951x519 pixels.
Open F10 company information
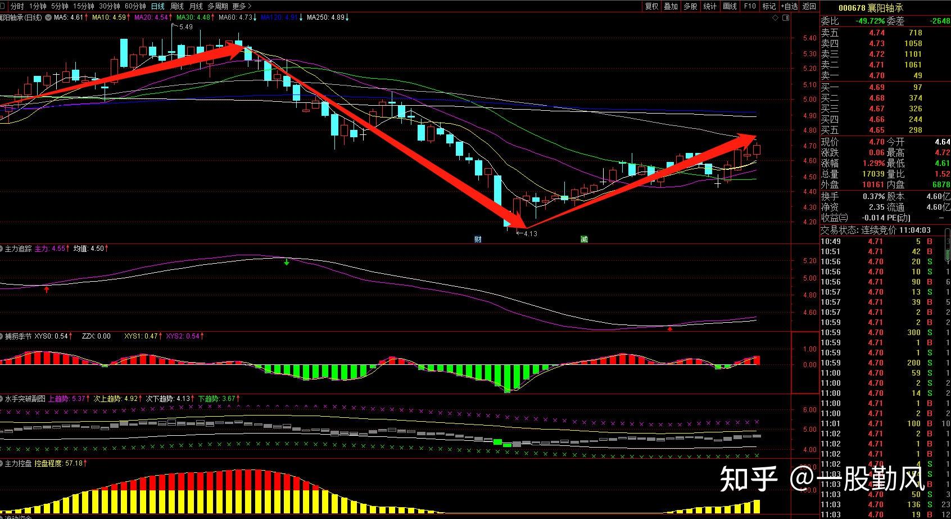click(x=750, y=6)
